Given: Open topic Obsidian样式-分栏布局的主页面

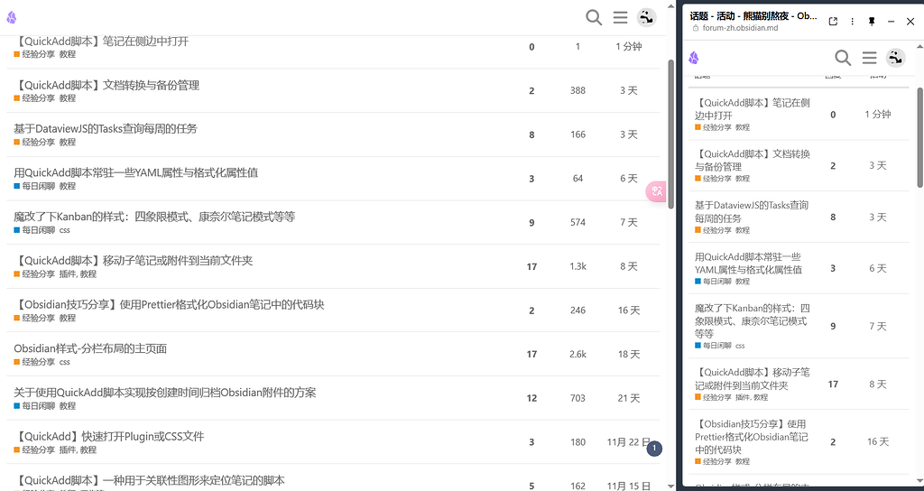Looking at the screenshot, I should coord(90,348).
